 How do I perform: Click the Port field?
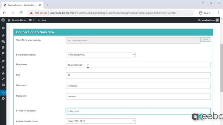pyautogui.click(x=138, y=75)
